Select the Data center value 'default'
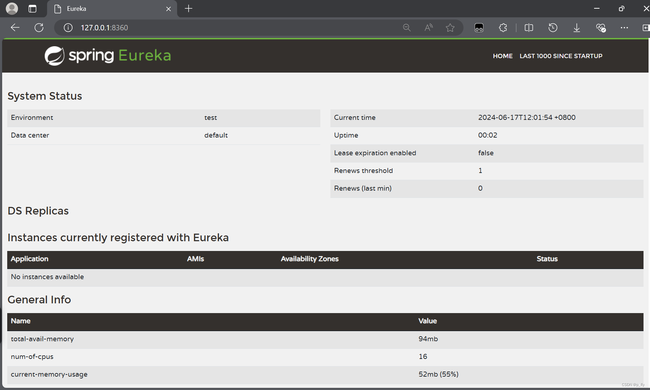Image resolution: width=650 pixels, height=390 pixels. 216,135
